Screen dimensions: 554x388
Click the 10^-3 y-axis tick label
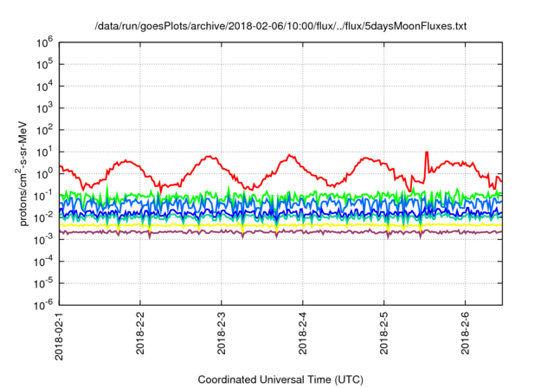pyautogui.click(x=44, y=240)
